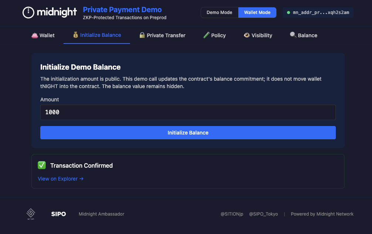Click the Amount field label
Viewport: 372px width, 234px height.
pyautogui.click(x=50, y=99)
